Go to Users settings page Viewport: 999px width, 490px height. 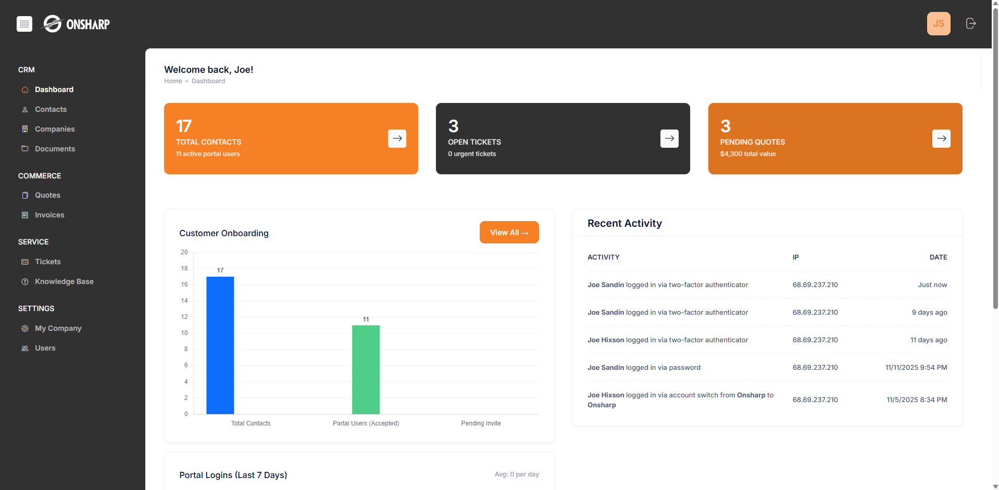click(x=45, y=348)
